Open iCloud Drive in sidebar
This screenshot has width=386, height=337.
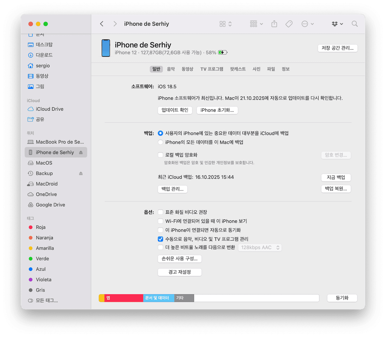point(50,109)
